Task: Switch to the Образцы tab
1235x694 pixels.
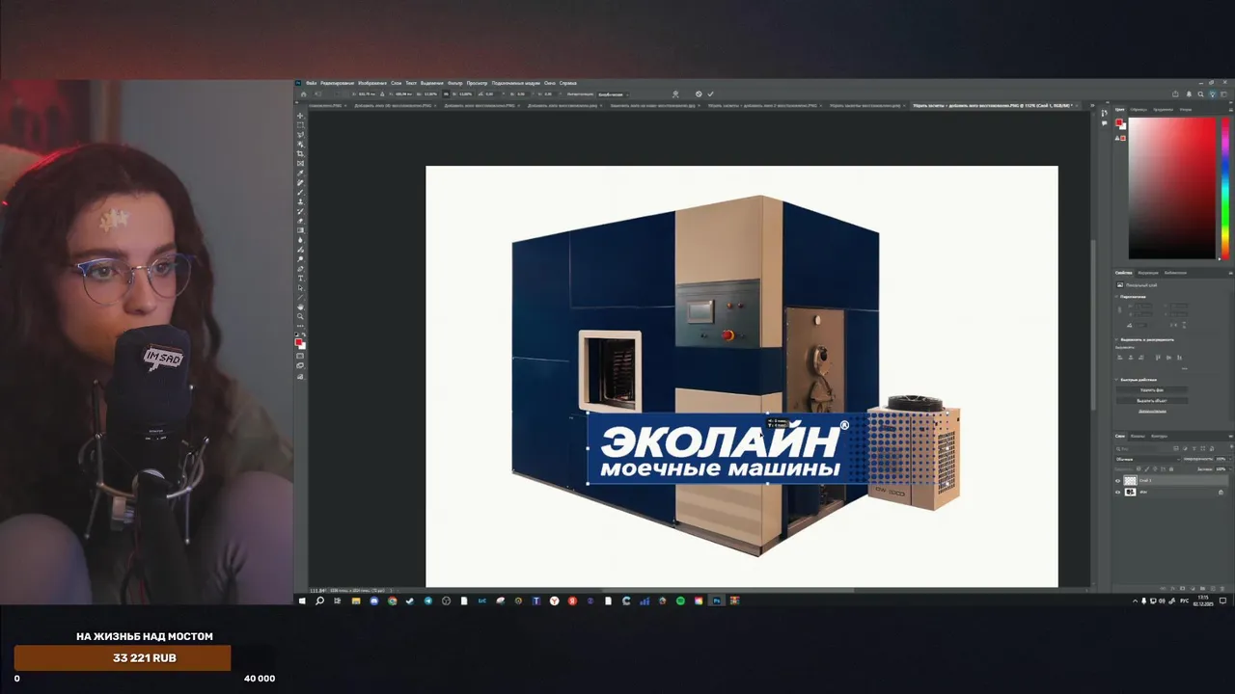Action: pyautogui.click(x=1139, y=110)
